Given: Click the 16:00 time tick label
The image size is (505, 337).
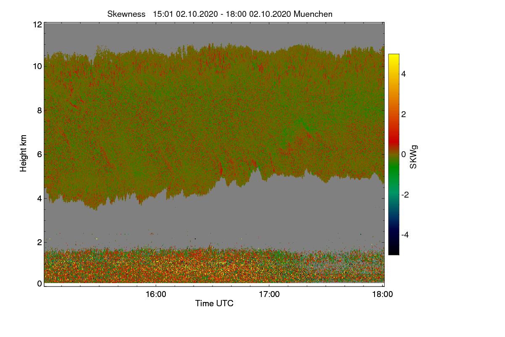Looking at the screenshot, I should 156,294.
